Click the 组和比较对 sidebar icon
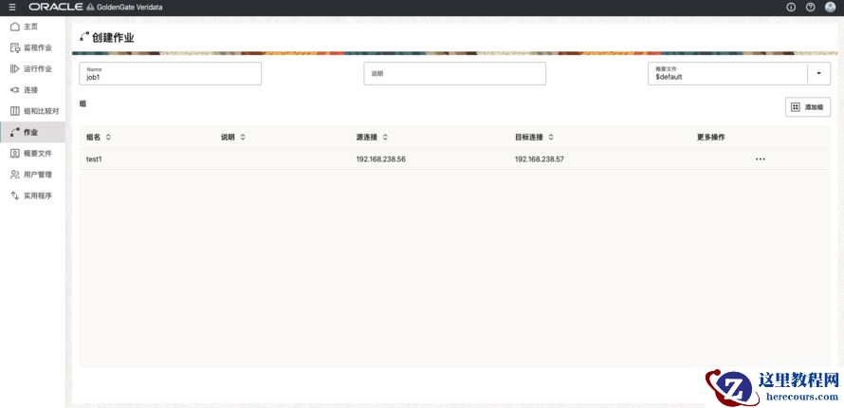 pyautogui.click(x=15, y=111)
